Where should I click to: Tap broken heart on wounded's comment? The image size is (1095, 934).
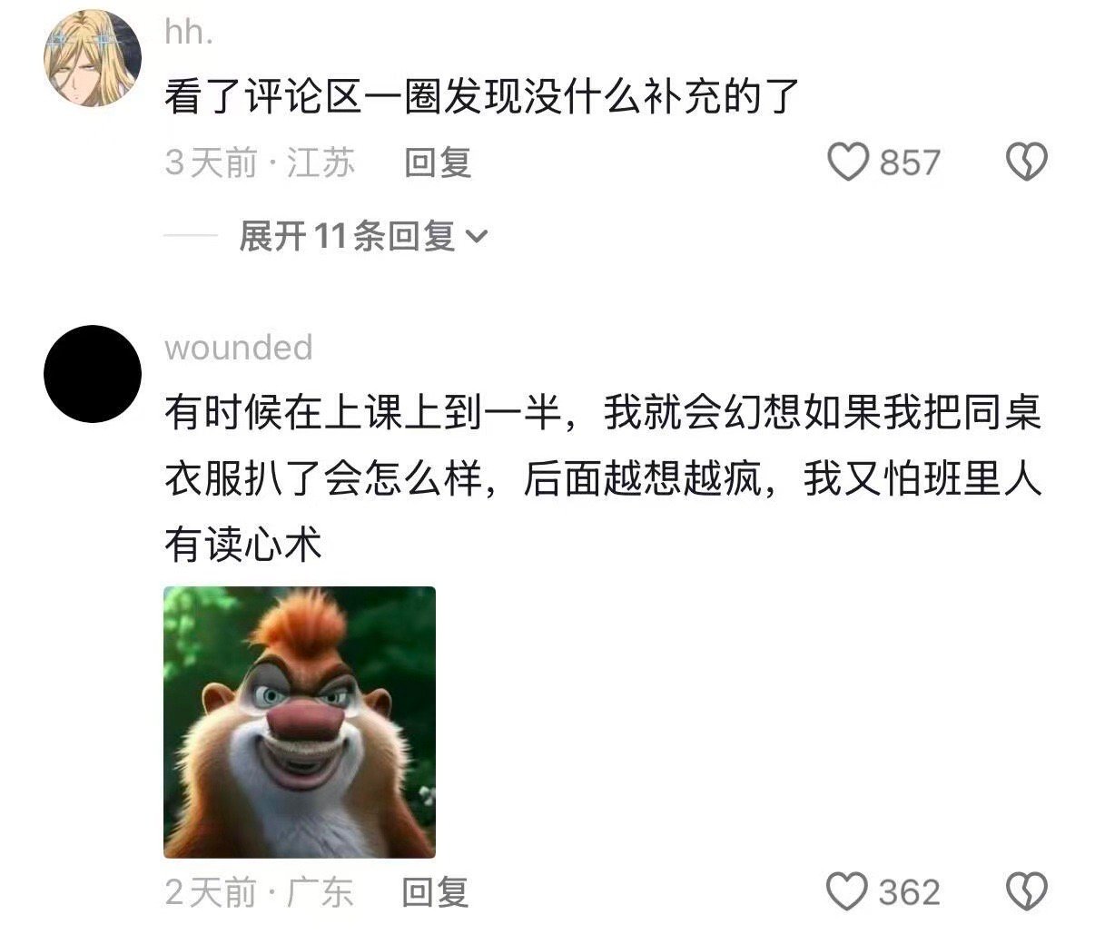(x=1027, y=891)
